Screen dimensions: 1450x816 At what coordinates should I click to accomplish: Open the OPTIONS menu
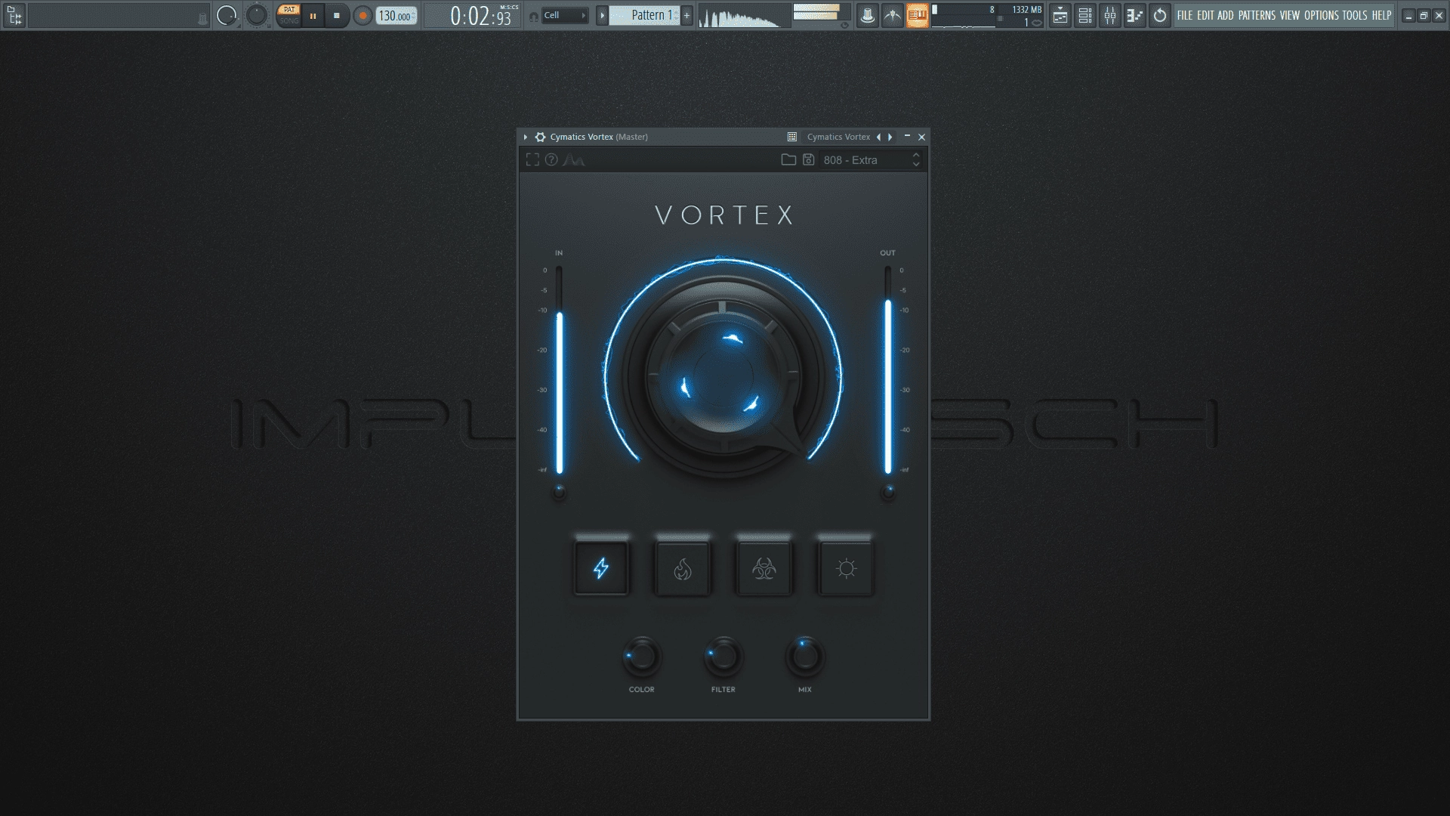click(x=1322, y=15)
